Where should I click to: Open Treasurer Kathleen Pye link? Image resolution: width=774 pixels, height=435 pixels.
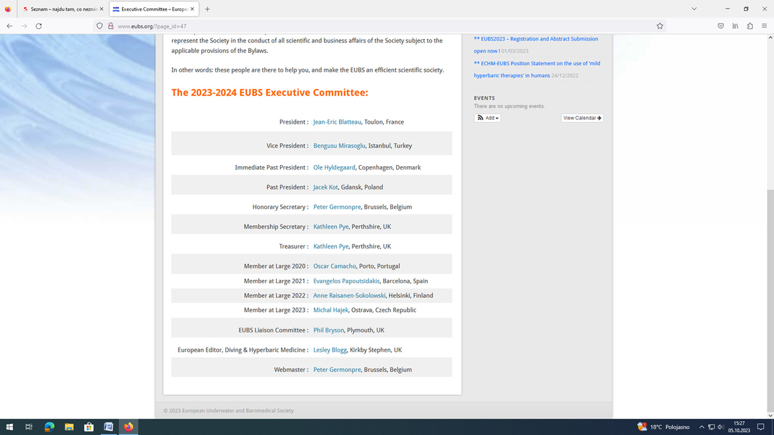coord(331,246)
